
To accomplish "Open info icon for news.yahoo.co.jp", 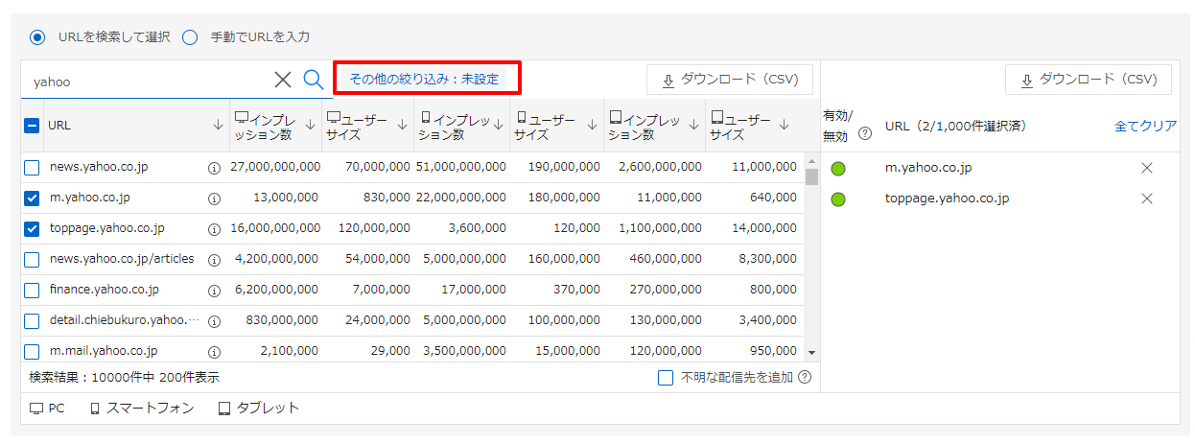I will click(x=214, y=168).
